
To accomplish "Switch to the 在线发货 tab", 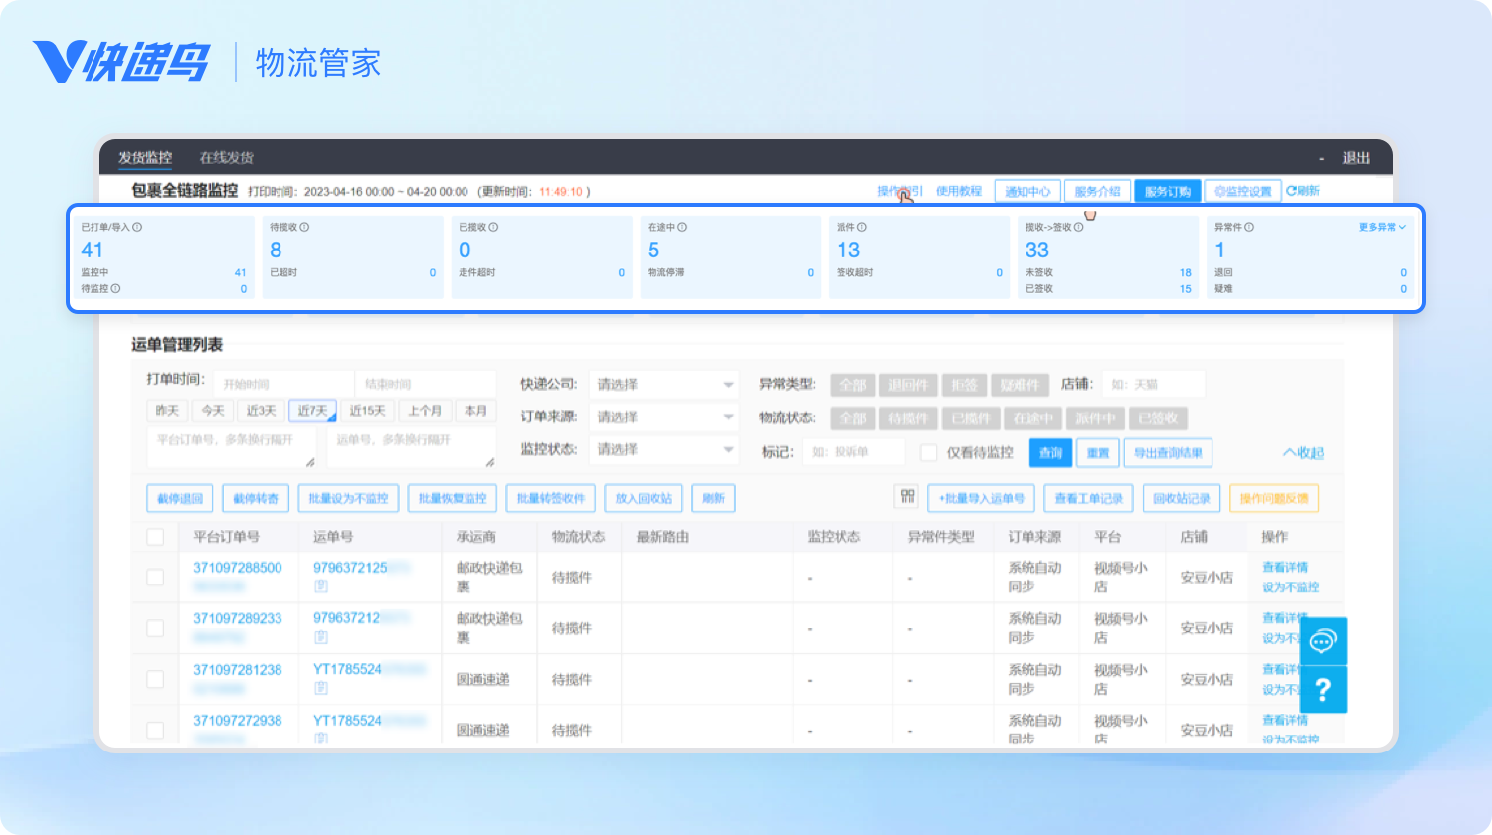I will click(x=226, y=158).
